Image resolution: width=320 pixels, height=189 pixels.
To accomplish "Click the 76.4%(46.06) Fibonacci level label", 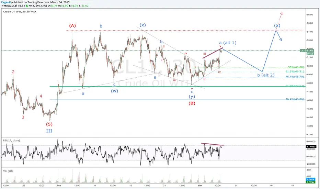I will (295, 99).
